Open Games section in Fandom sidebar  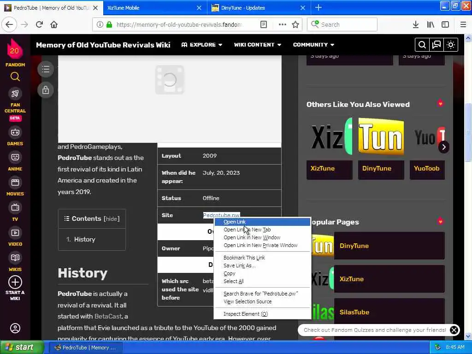[x=15, y=136]
